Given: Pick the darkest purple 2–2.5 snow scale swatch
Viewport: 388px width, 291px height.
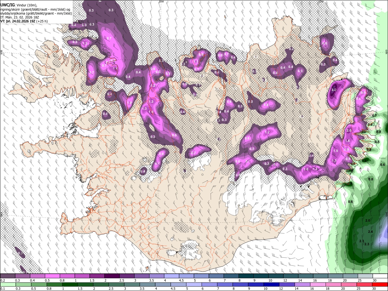Looking at the screenshot, I should (x=112, y=276).
